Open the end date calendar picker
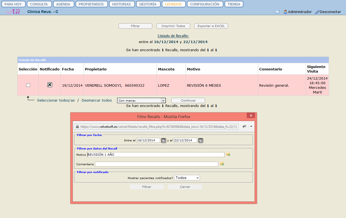 click(x=200, y=140)
